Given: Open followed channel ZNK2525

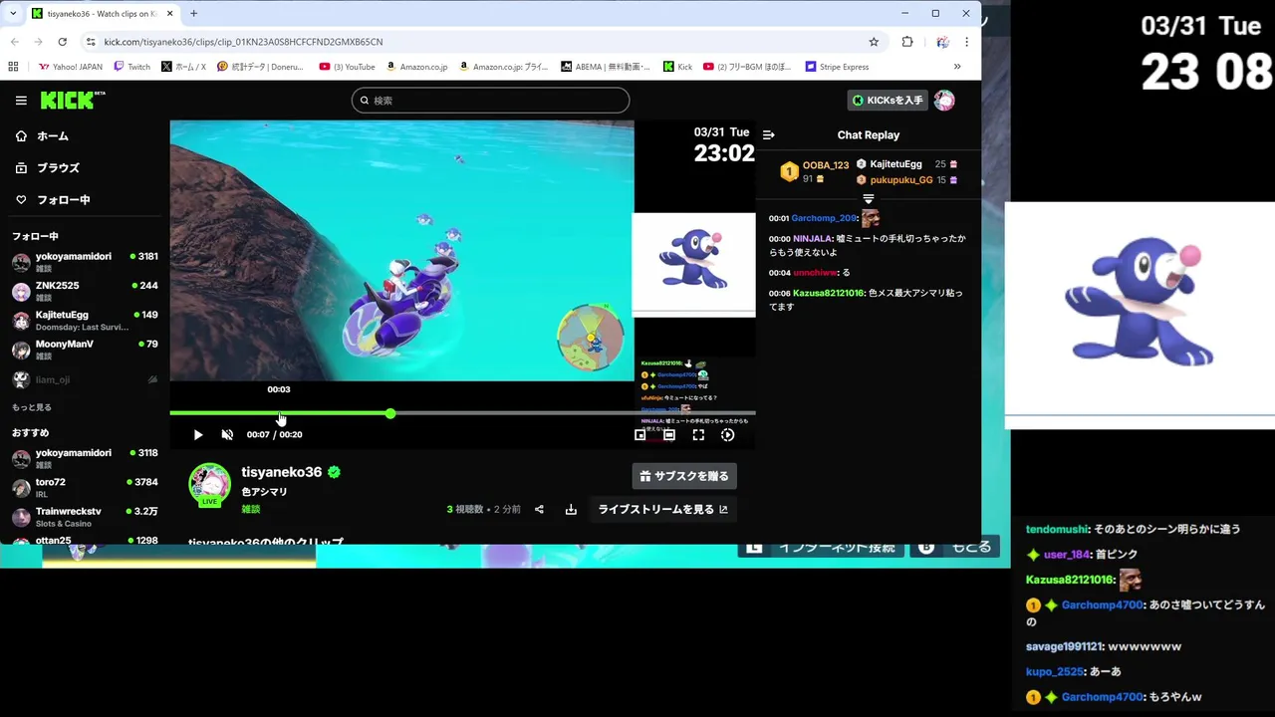Looking at the screenshot, I should click(85, 291).
